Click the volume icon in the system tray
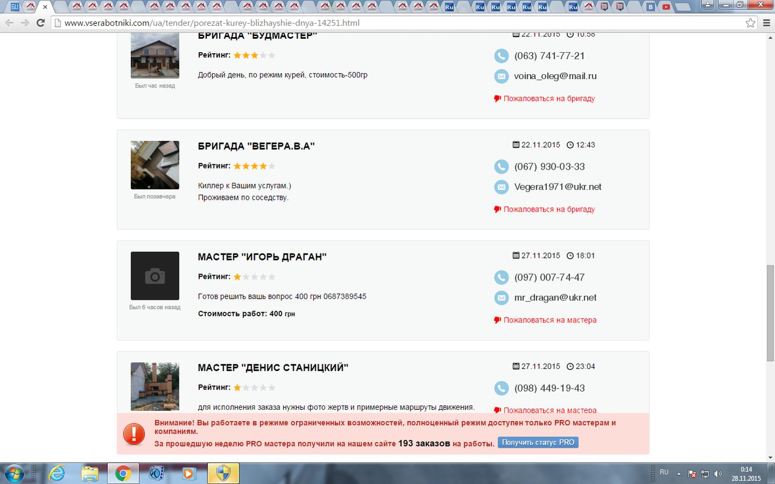The image size is (775, 484). [x=717, y=474]
